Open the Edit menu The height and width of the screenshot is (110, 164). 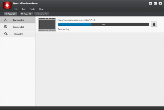[24, 9]
